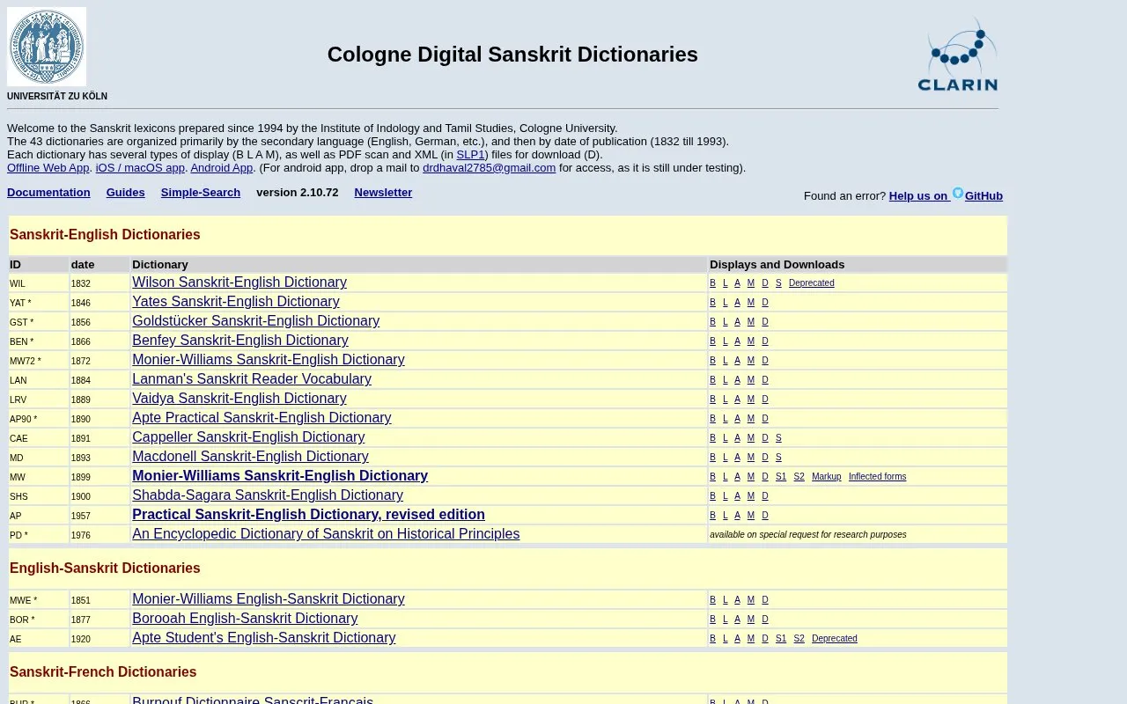Open the Newsletter link
The height and width of the screenshot is (704, 1127).
tap(383, 192)
